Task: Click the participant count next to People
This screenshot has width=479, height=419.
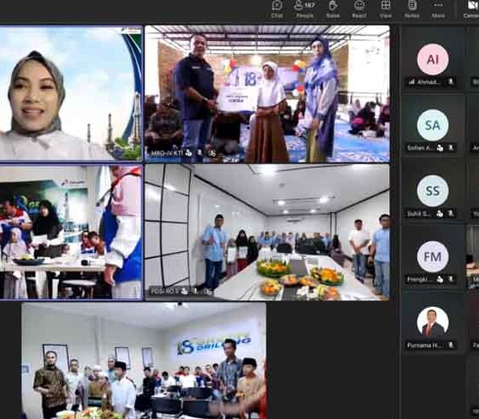Action: pyautogui.click(x=310, y=5)
